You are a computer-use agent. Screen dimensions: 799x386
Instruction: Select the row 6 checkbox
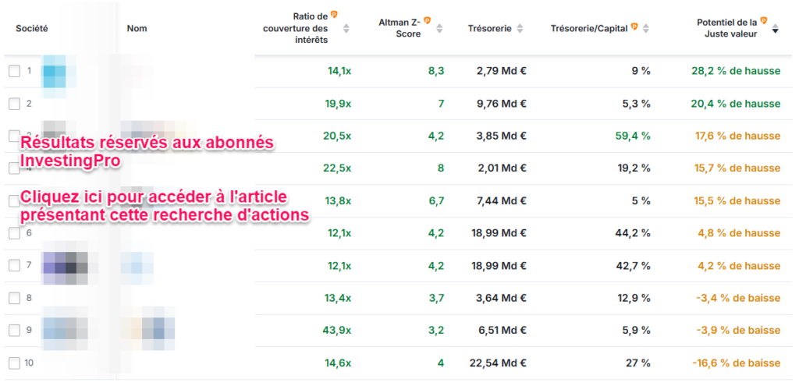[15, 233]
